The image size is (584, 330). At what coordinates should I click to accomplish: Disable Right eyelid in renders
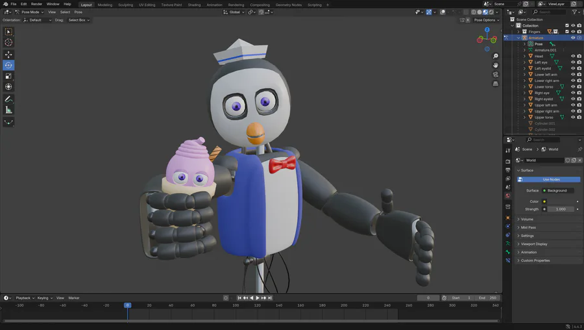coord(579,99)
